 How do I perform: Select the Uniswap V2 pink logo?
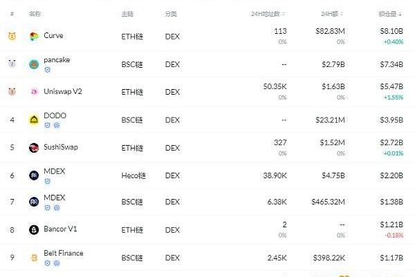[34, 92]
